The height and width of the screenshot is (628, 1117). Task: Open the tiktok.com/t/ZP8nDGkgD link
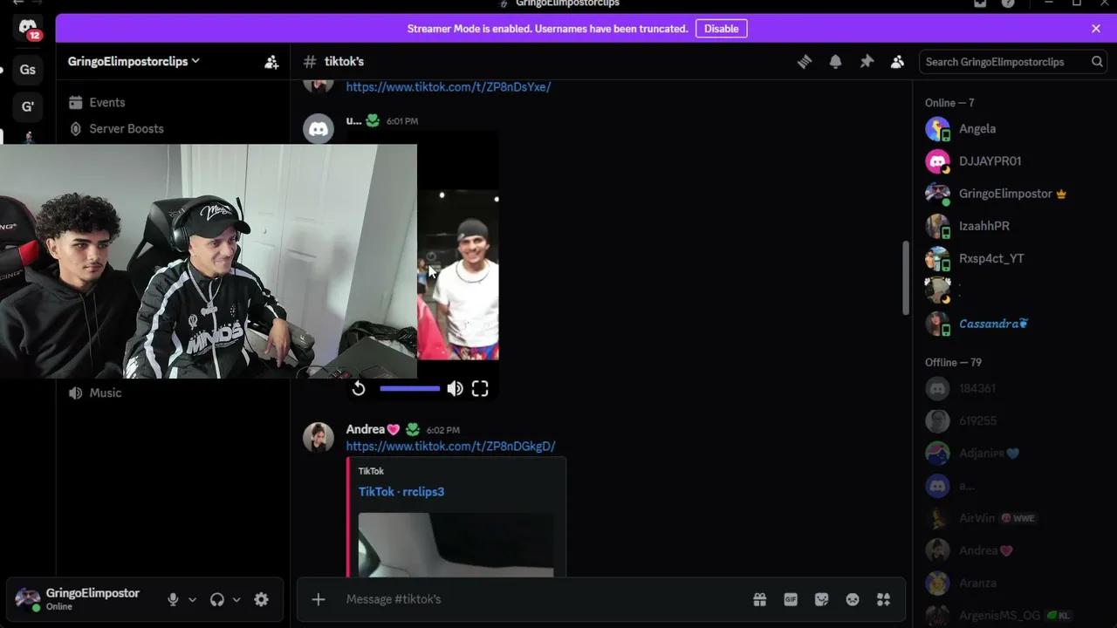click(450, 447)
